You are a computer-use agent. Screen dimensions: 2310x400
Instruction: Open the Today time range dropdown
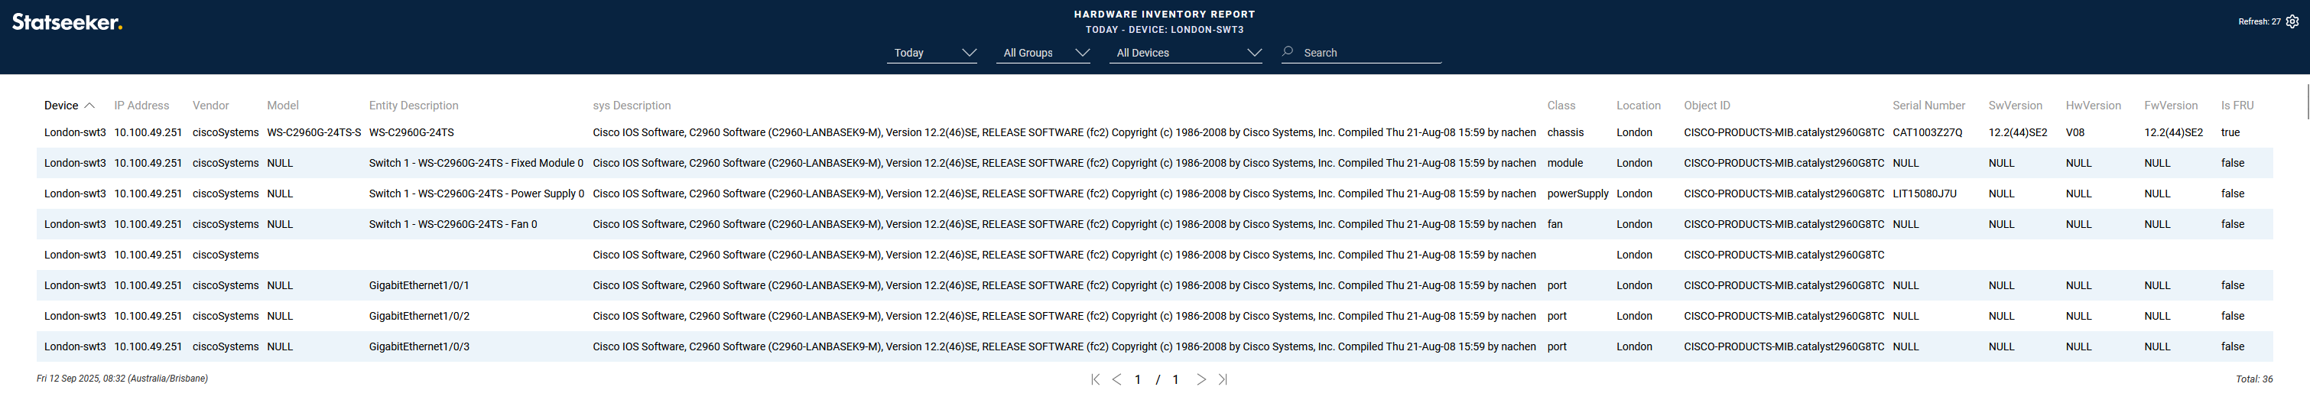click(933, 53)
